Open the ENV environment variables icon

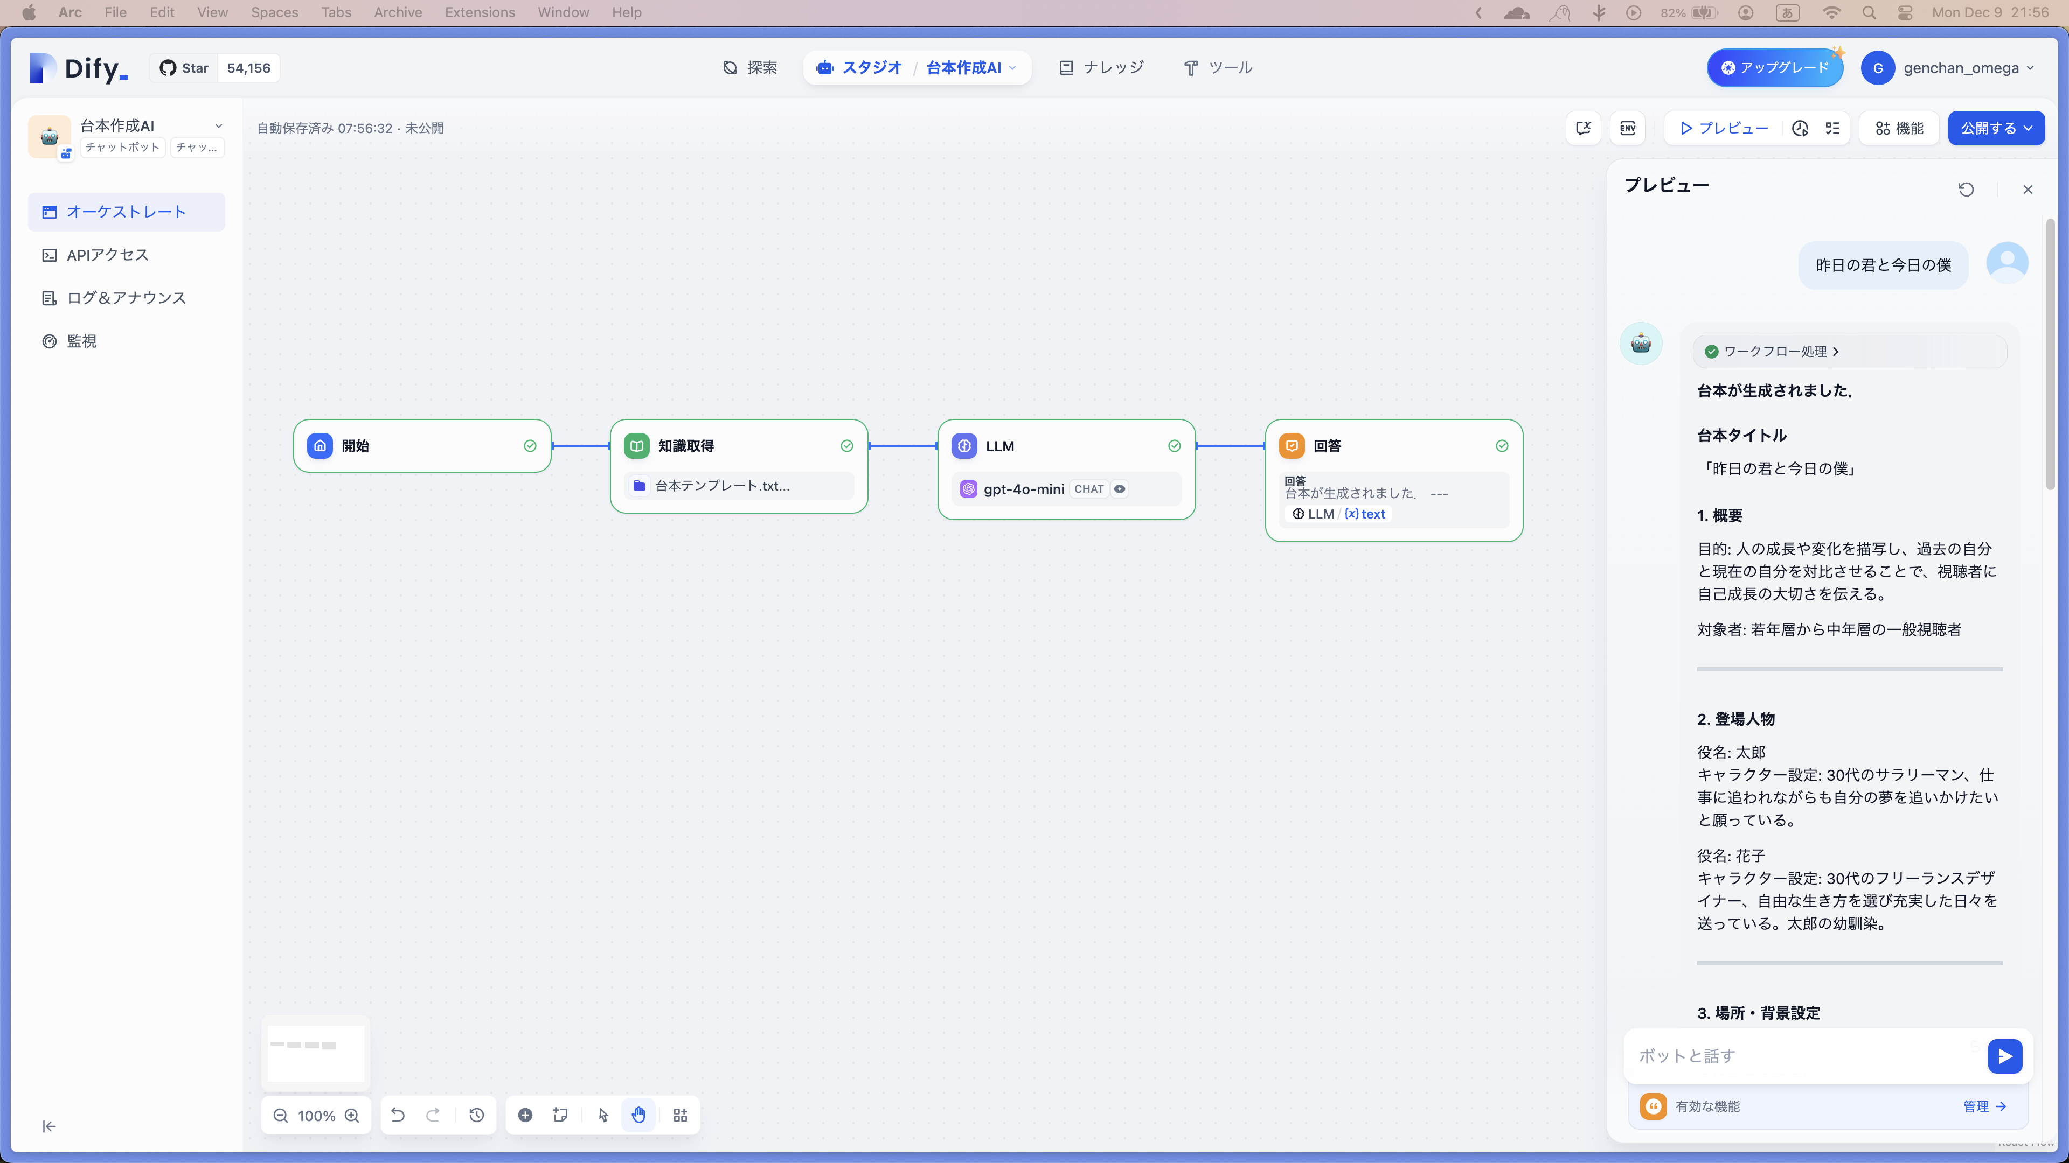[x=1628, y=129]
